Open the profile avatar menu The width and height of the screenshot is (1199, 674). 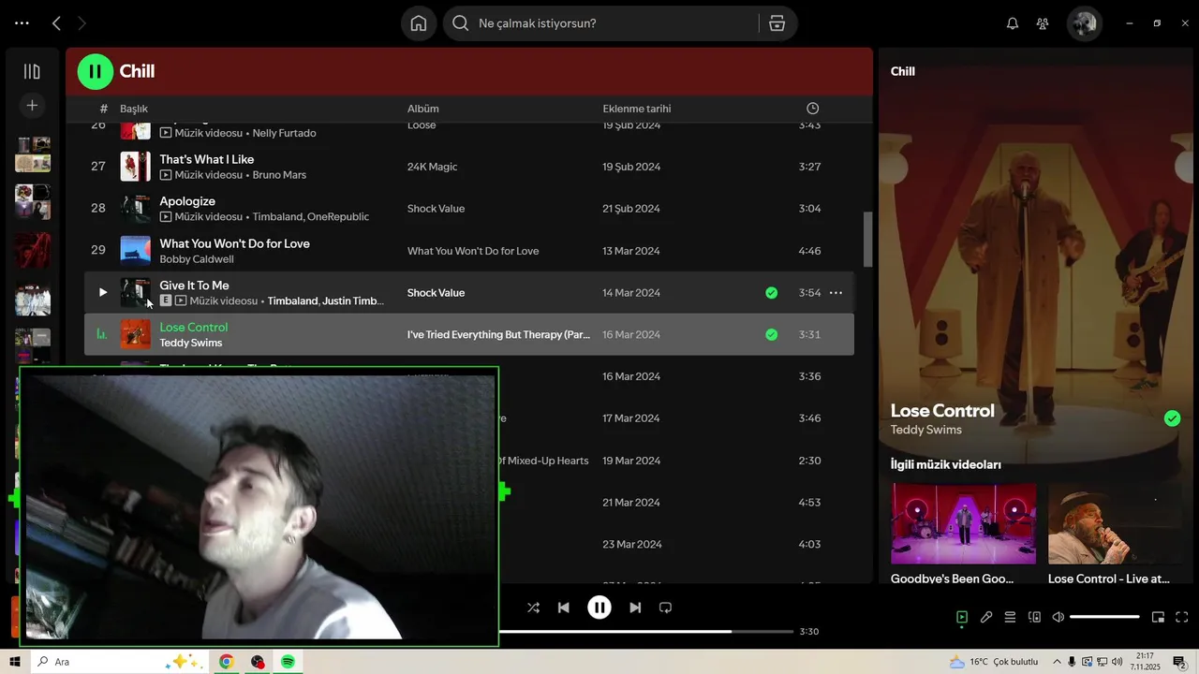[x=1085, y=23]
